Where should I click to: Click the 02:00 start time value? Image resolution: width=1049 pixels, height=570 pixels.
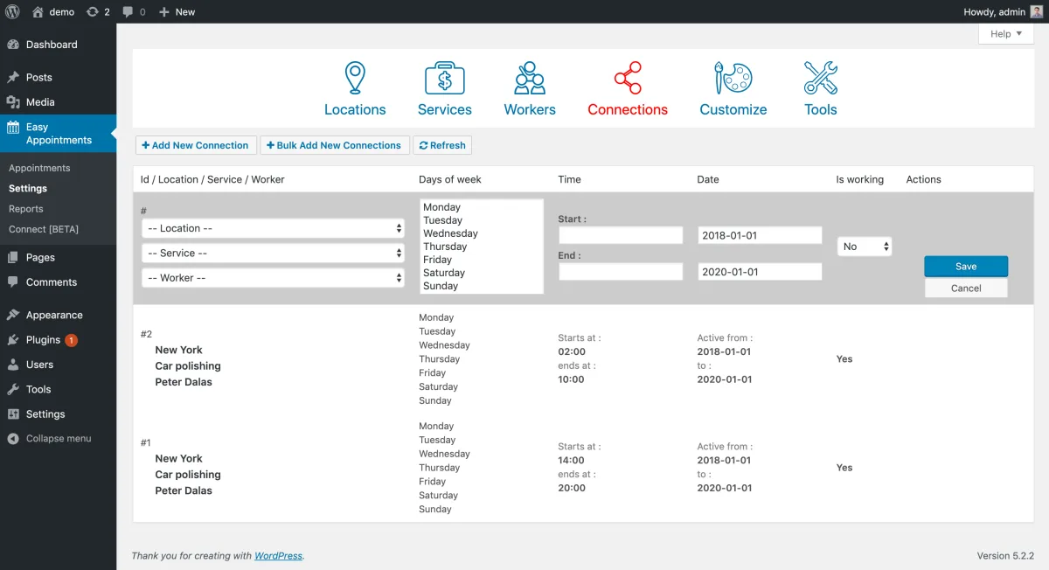point(572,351)
